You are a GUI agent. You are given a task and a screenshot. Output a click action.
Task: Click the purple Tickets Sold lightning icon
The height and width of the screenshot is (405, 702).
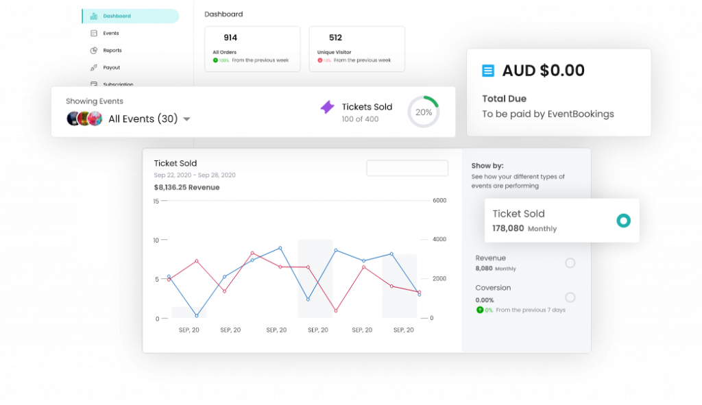[328, 108]
